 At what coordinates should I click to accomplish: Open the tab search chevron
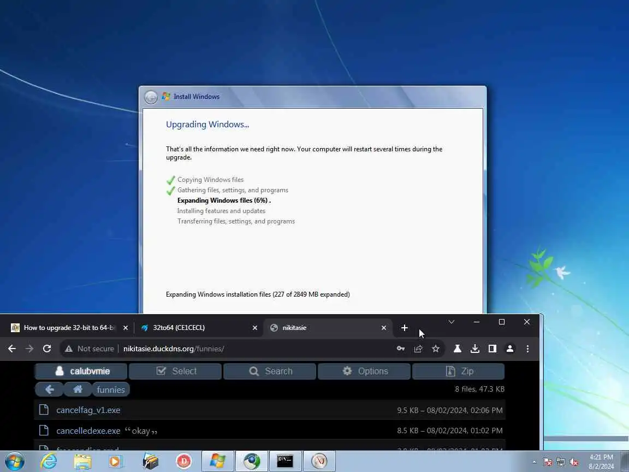click(x=452, y=322)
